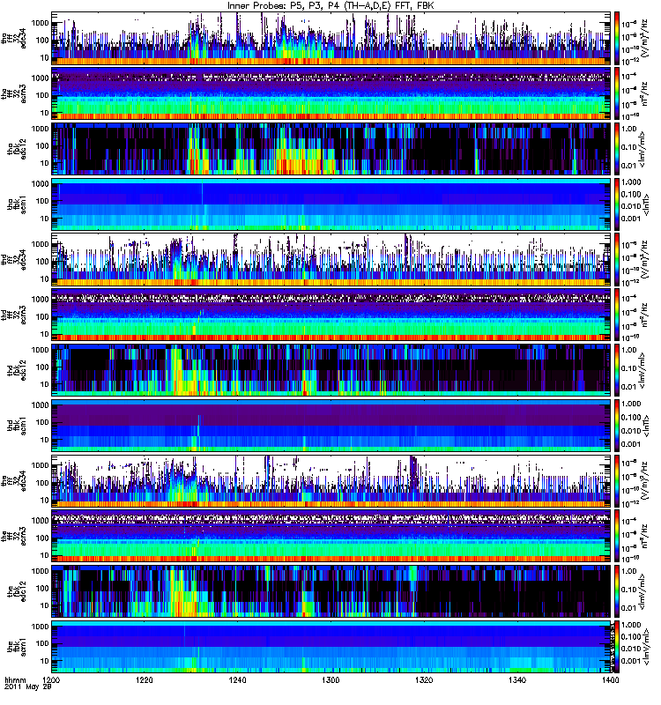Click the 'thd fbk scm1' y-axis label
Image resolution: width=661 pixels, height=705 pixels.
17,426
